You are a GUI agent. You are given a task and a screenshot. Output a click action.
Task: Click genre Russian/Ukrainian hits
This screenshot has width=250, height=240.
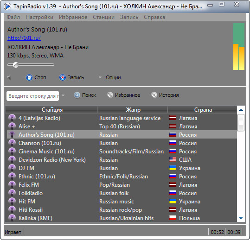126,218
